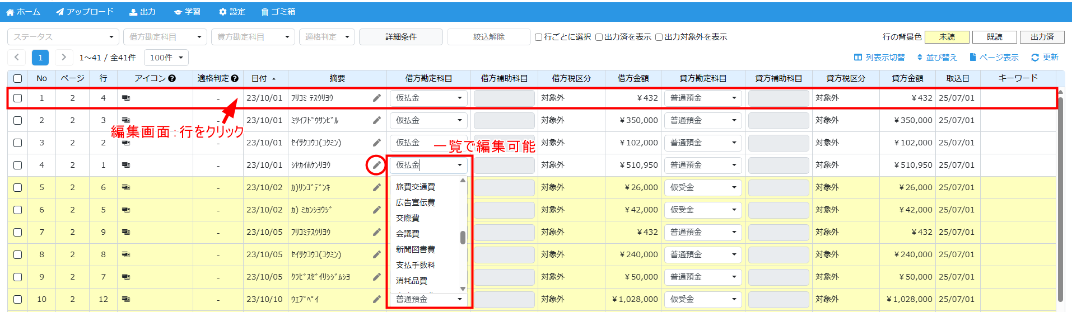Click the help icon beside アイコン header
The width and height of the screenshot is (1072, 312).
point(172,78)
